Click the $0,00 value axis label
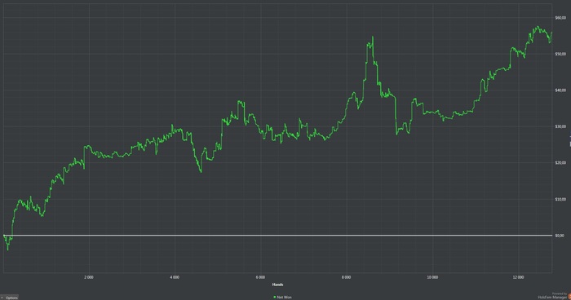This screenshot has height=300, width=571. click(560, 236)
